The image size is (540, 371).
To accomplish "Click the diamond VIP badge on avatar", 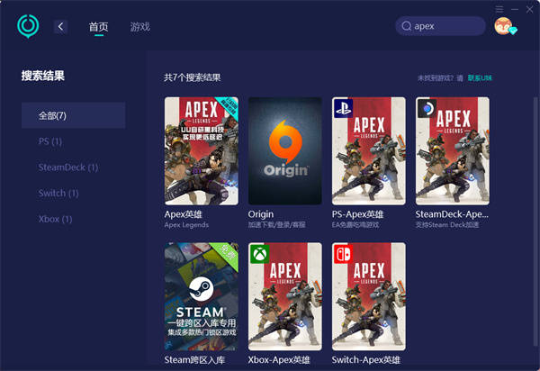I will coord(513,31).
